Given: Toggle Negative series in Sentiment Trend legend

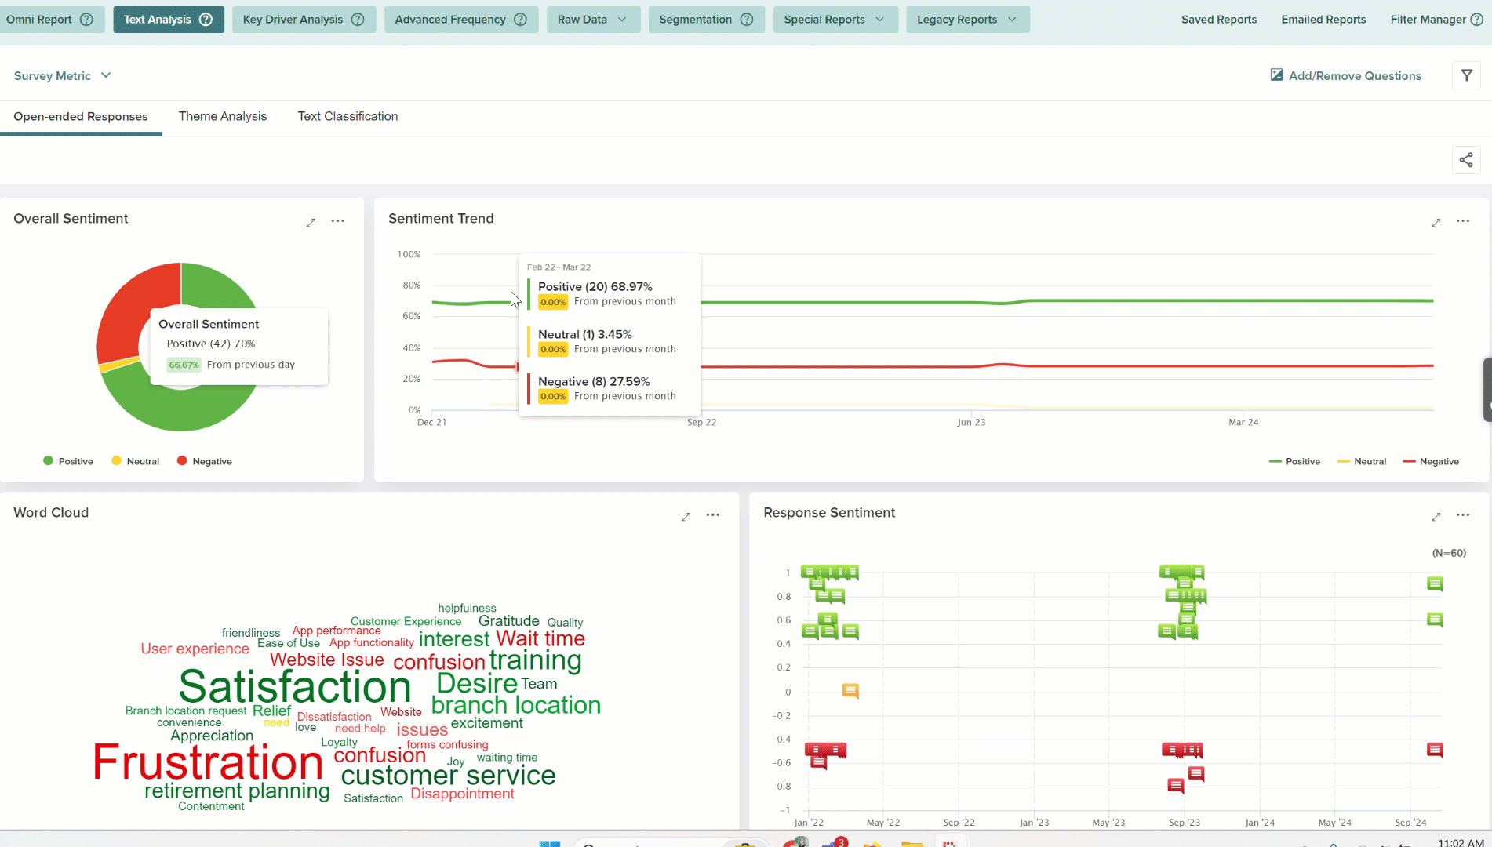Looking at the screenshot, I should click(1431, 461).
